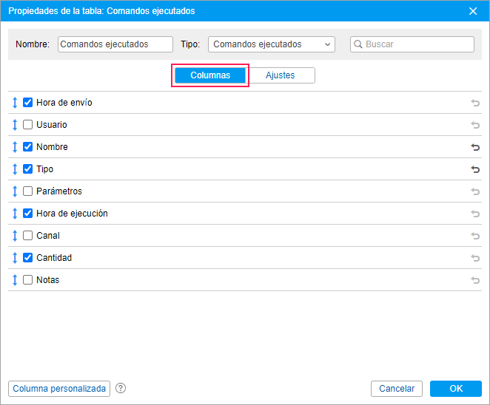Screen dimensions: 490x405
Task: Open help for custom columns
Action: tap(121, 388)
